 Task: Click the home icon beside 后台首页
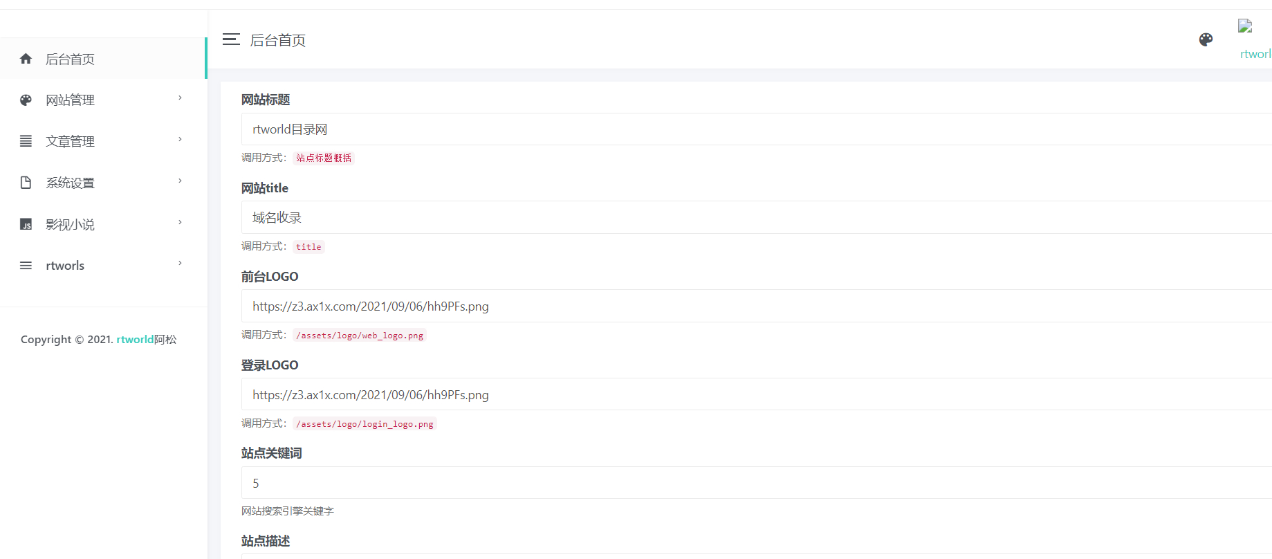(x=26, y=59)
